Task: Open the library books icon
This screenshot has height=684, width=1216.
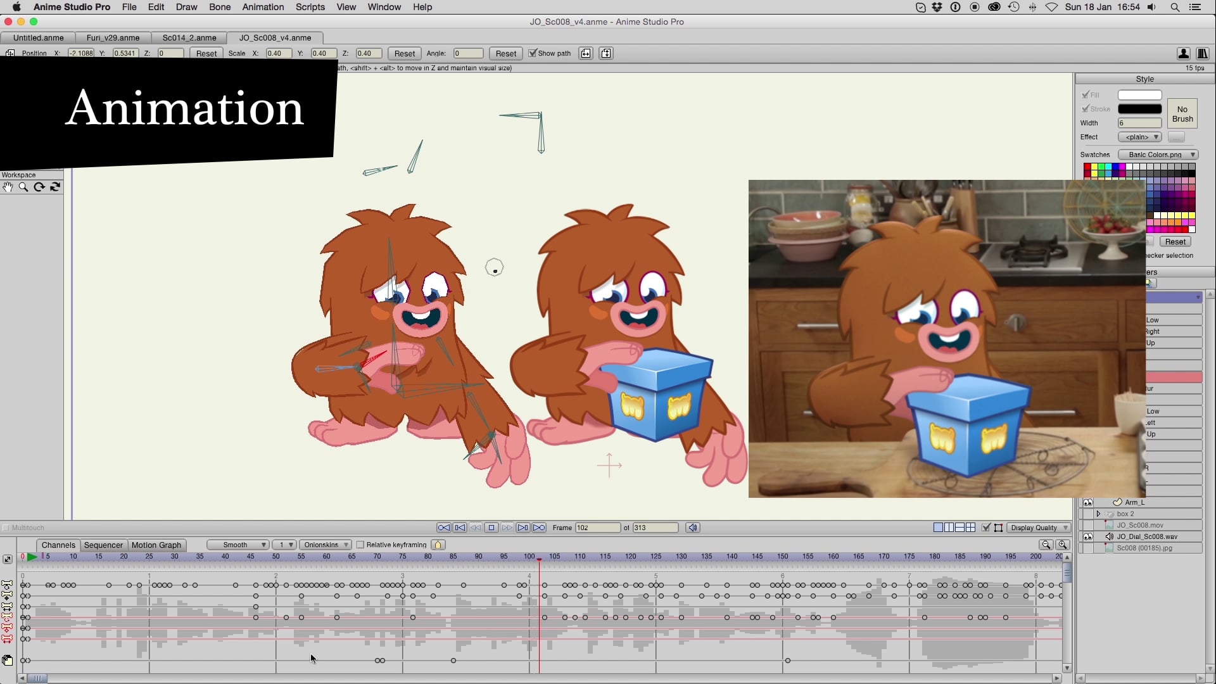Action: (1202, 53)
